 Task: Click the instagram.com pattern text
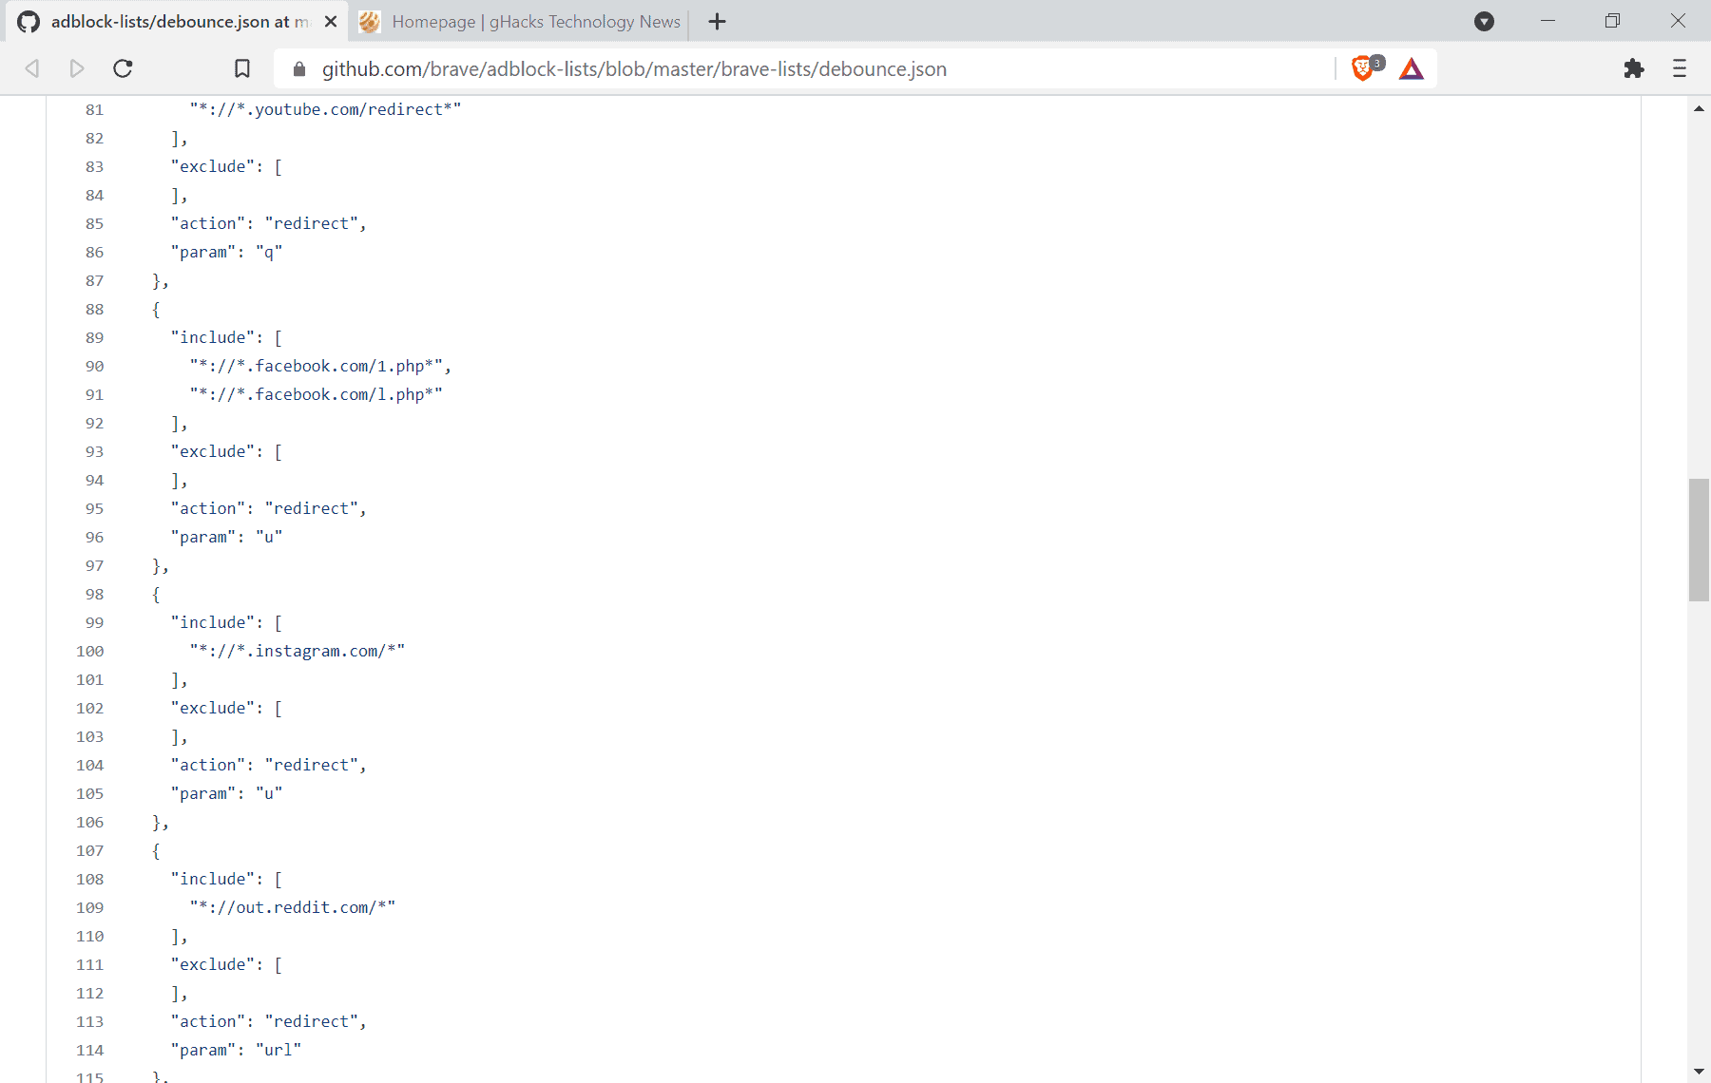[297, 651]
